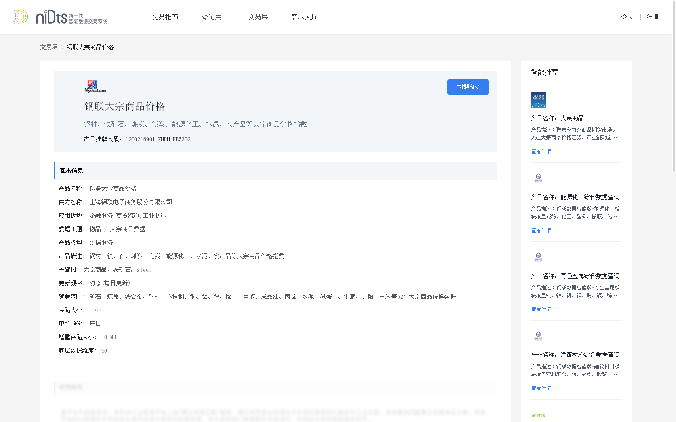Click the green logo icon below 建筑材料 card
Screen dimensions: 676x422
click(x=538, y=415)
